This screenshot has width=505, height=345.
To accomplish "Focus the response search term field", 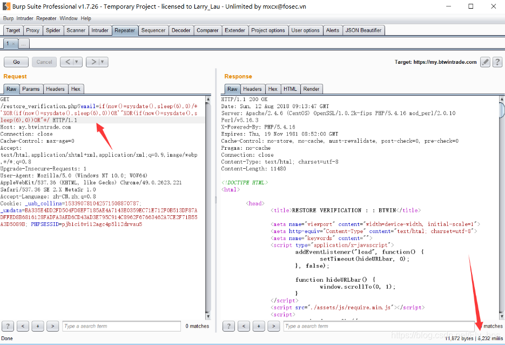I will coord(379,326).
